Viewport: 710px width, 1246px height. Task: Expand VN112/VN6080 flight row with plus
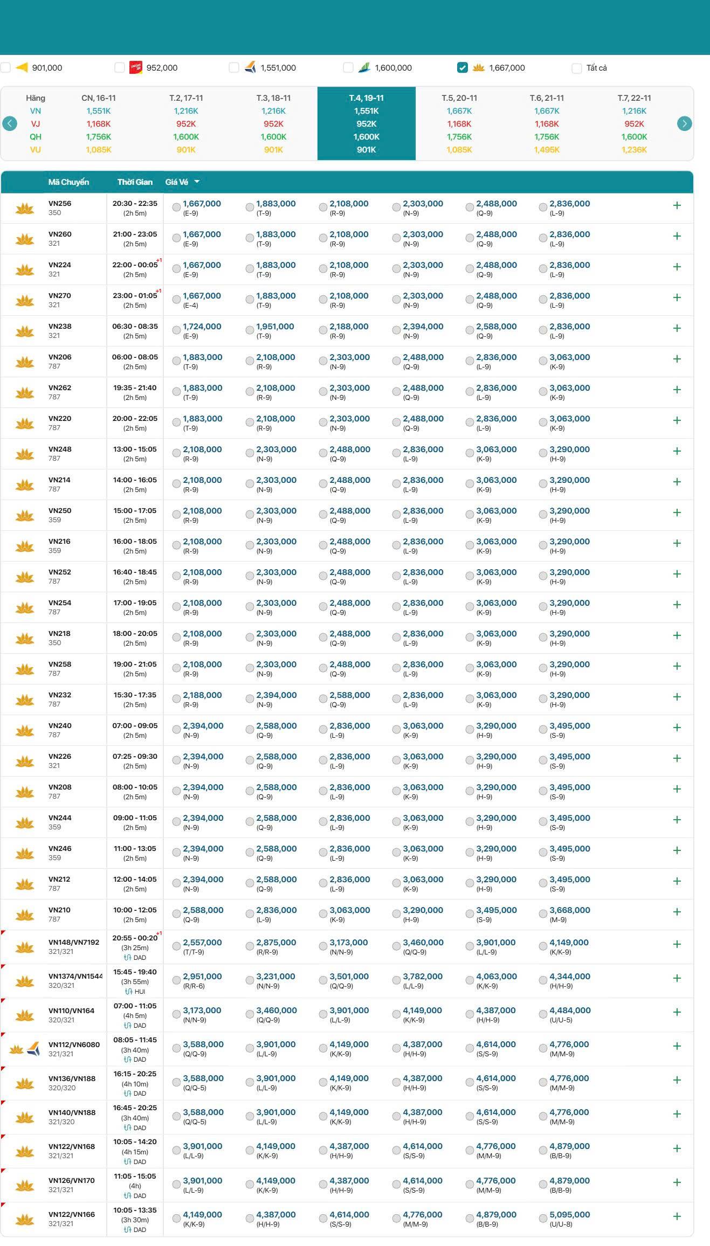tap(677, 1046)
